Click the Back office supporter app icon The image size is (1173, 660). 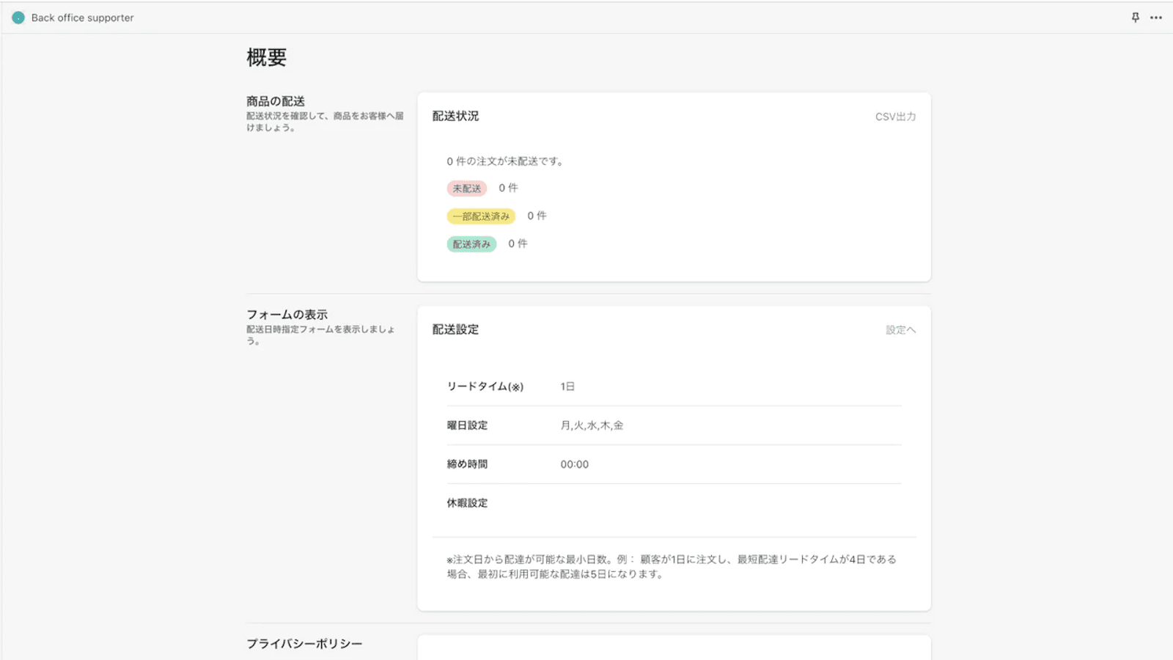coord(18,17)
